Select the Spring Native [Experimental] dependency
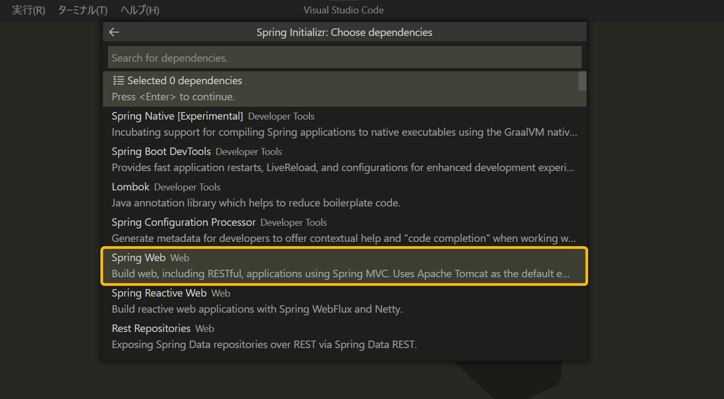Image resolution: width=724 pixels, height=399 pixels. tap(345, 124)
